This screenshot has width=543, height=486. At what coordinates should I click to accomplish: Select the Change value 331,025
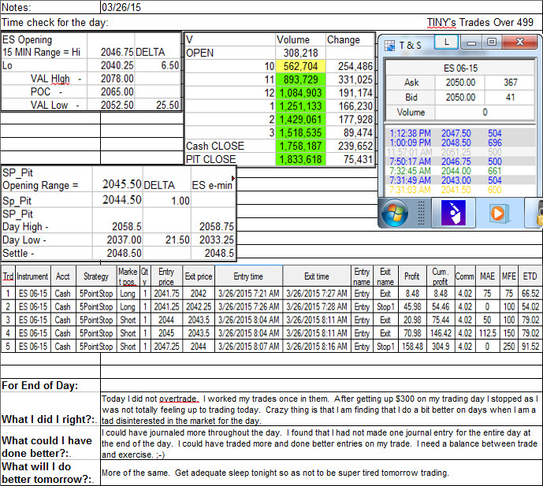coord(355,80)
